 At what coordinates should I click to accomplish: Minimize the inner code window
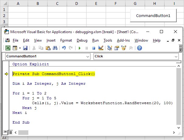click(x=168, y=41)
